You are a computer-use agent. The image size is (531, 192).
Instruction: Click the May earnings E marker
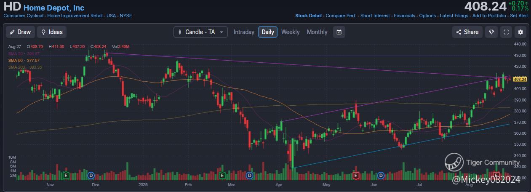(x=356, y=175)
